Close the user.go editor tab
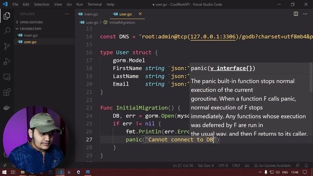 coord(140,14)
